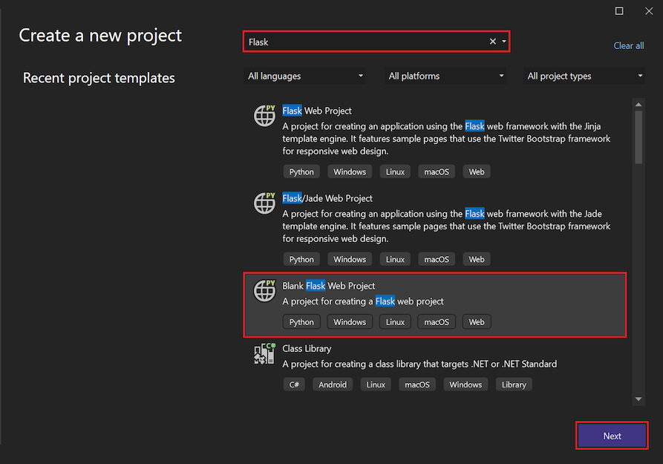Open the All languages dropdown
The image size is (663, 464).
pos(304,76)
